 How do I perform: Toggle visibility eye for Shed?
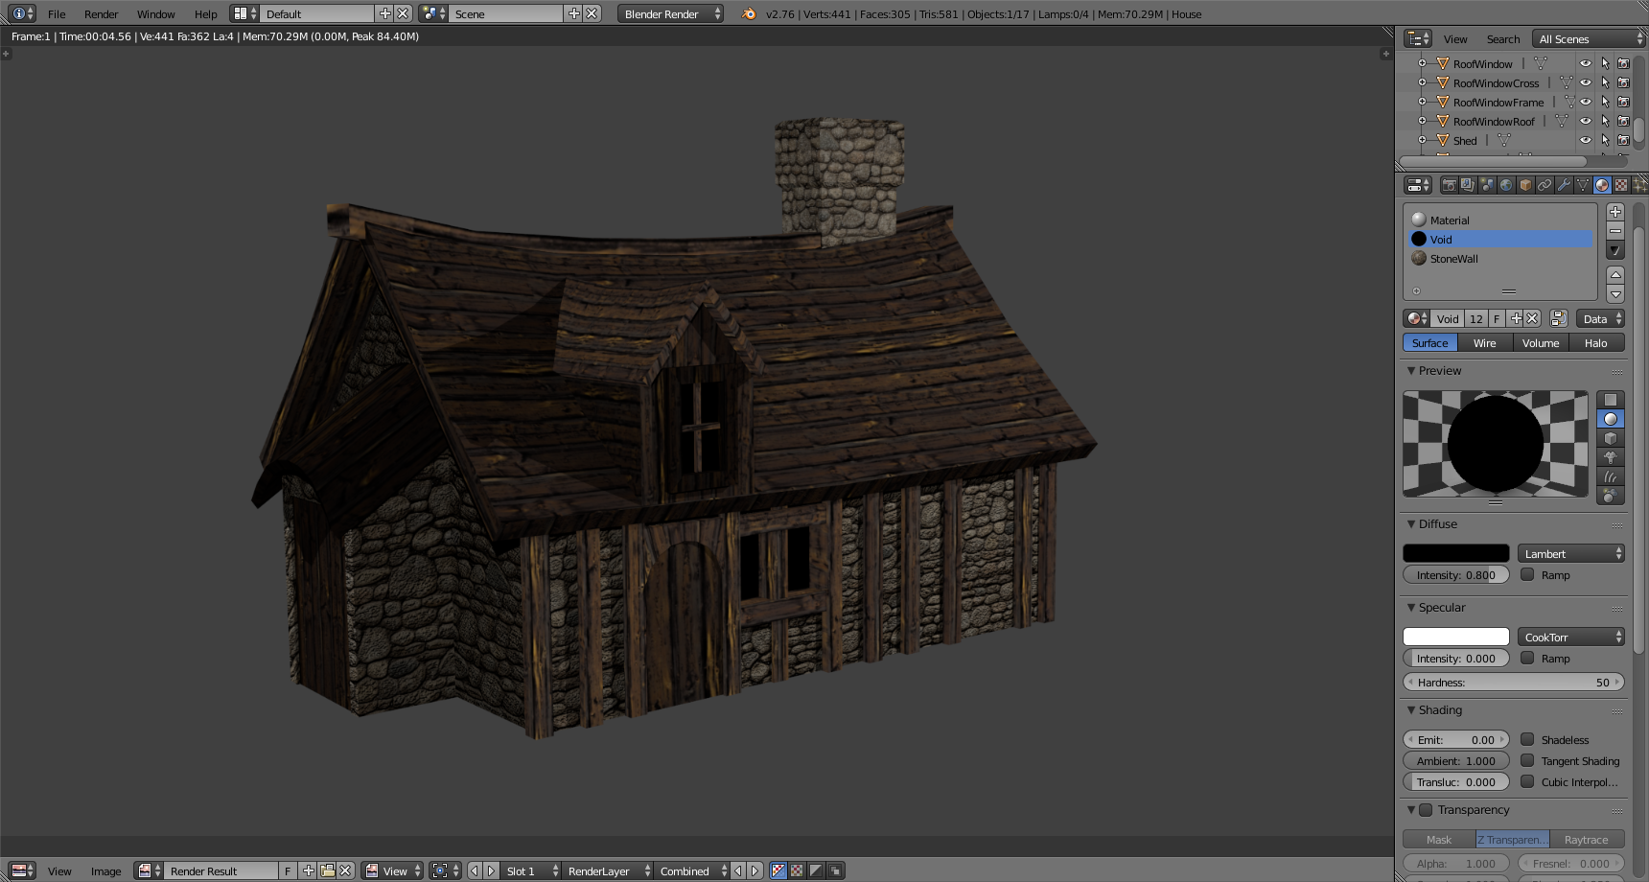1586,140
